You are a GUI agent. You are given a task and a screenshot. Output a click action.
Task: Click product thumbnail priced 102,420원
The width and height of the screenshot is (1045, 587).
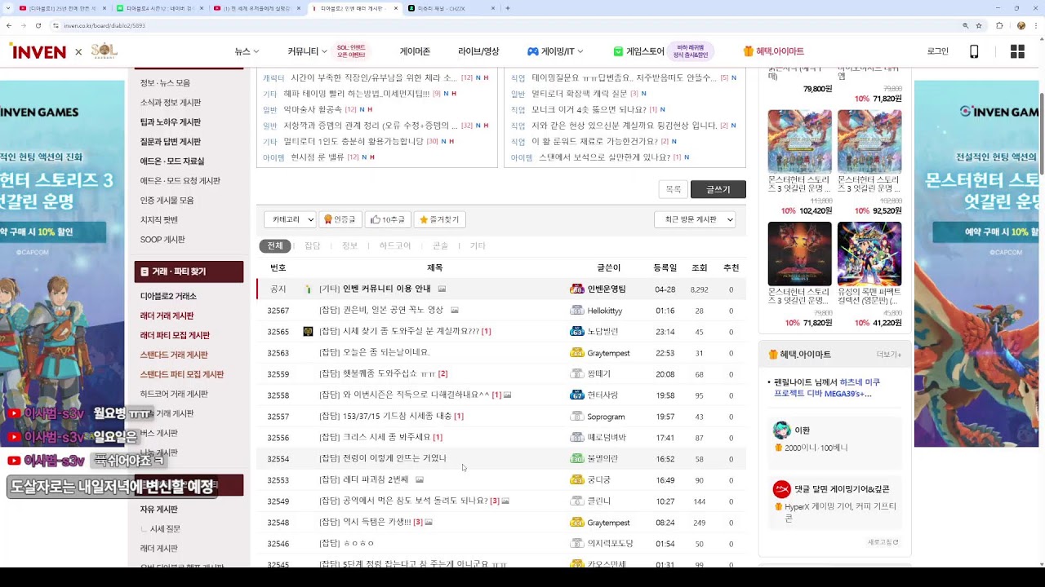pos(799,254)
